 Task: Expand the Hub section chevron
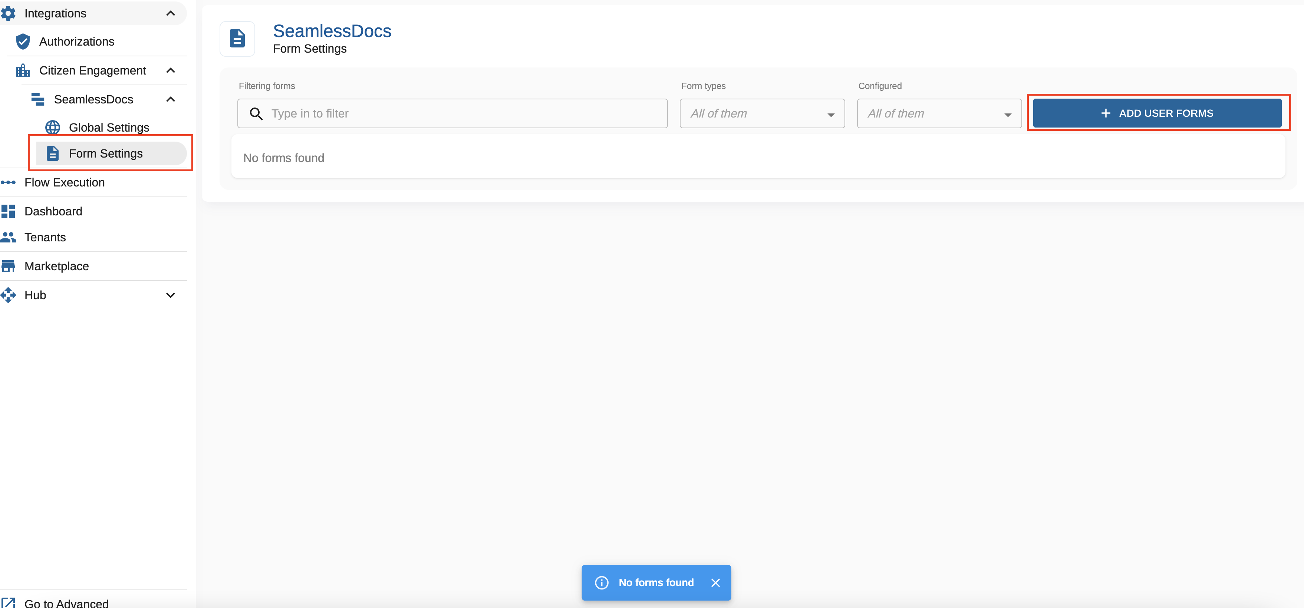171,295
